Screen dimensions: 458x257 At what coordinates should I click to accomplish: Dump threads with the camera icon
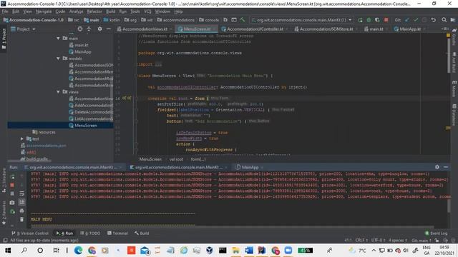click(12, 202)
